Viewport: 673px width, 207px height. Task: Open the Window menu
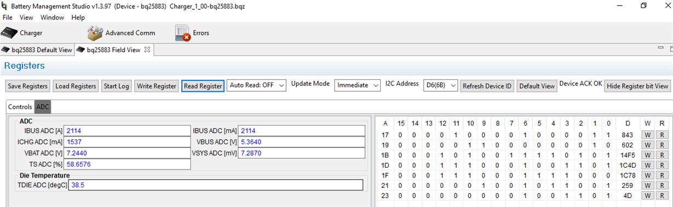click(52, 17)
